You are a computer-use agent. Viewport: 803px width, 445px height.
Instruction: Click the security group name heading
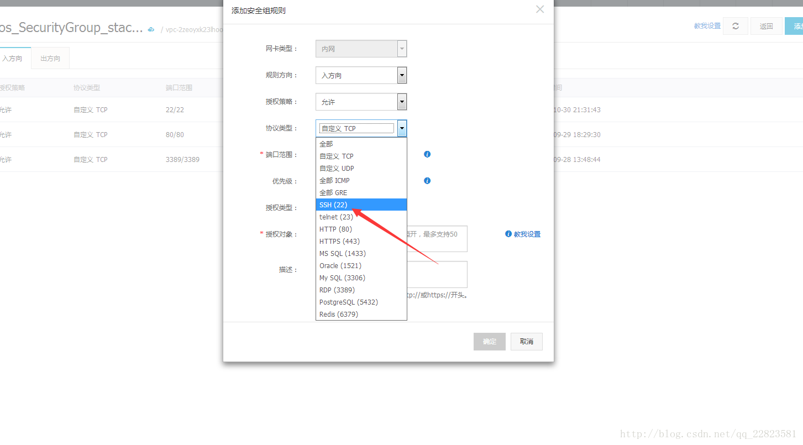point(72,28)
